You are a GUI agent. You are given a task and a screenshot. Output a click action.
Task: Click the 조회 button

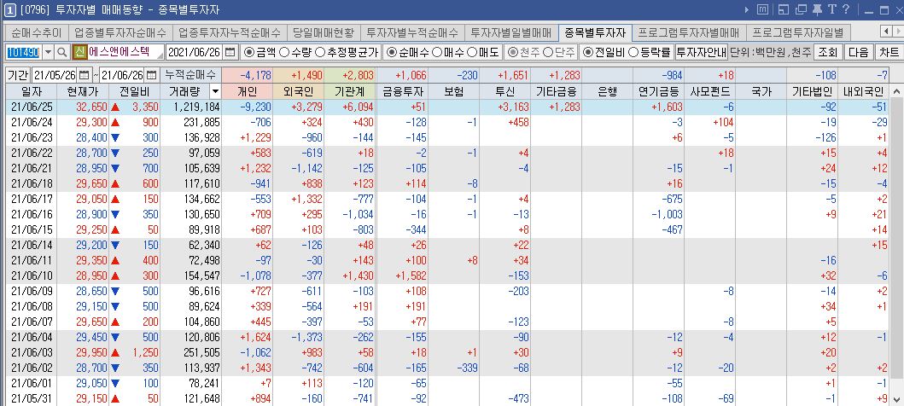(x=828, y=52)
